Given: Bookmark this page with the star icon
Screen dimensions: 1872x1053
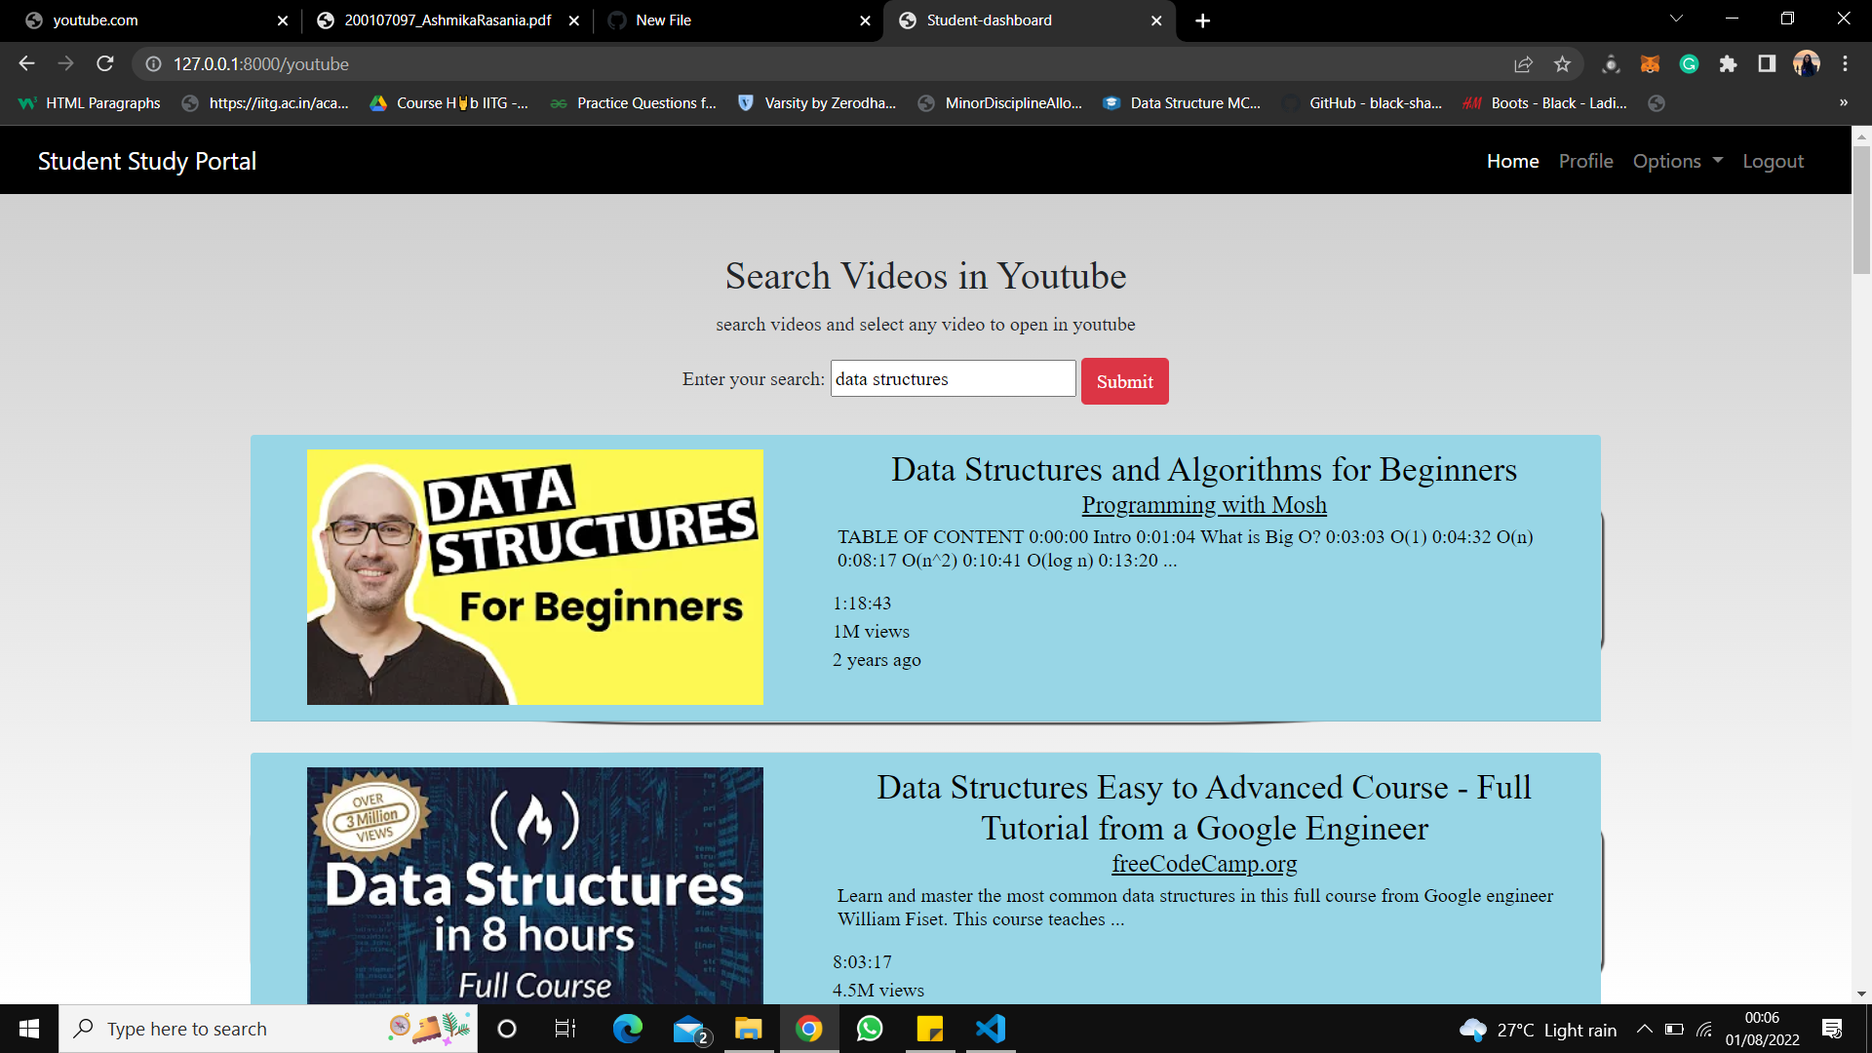Looking at the screenshot, I should tap(1563, 63).
